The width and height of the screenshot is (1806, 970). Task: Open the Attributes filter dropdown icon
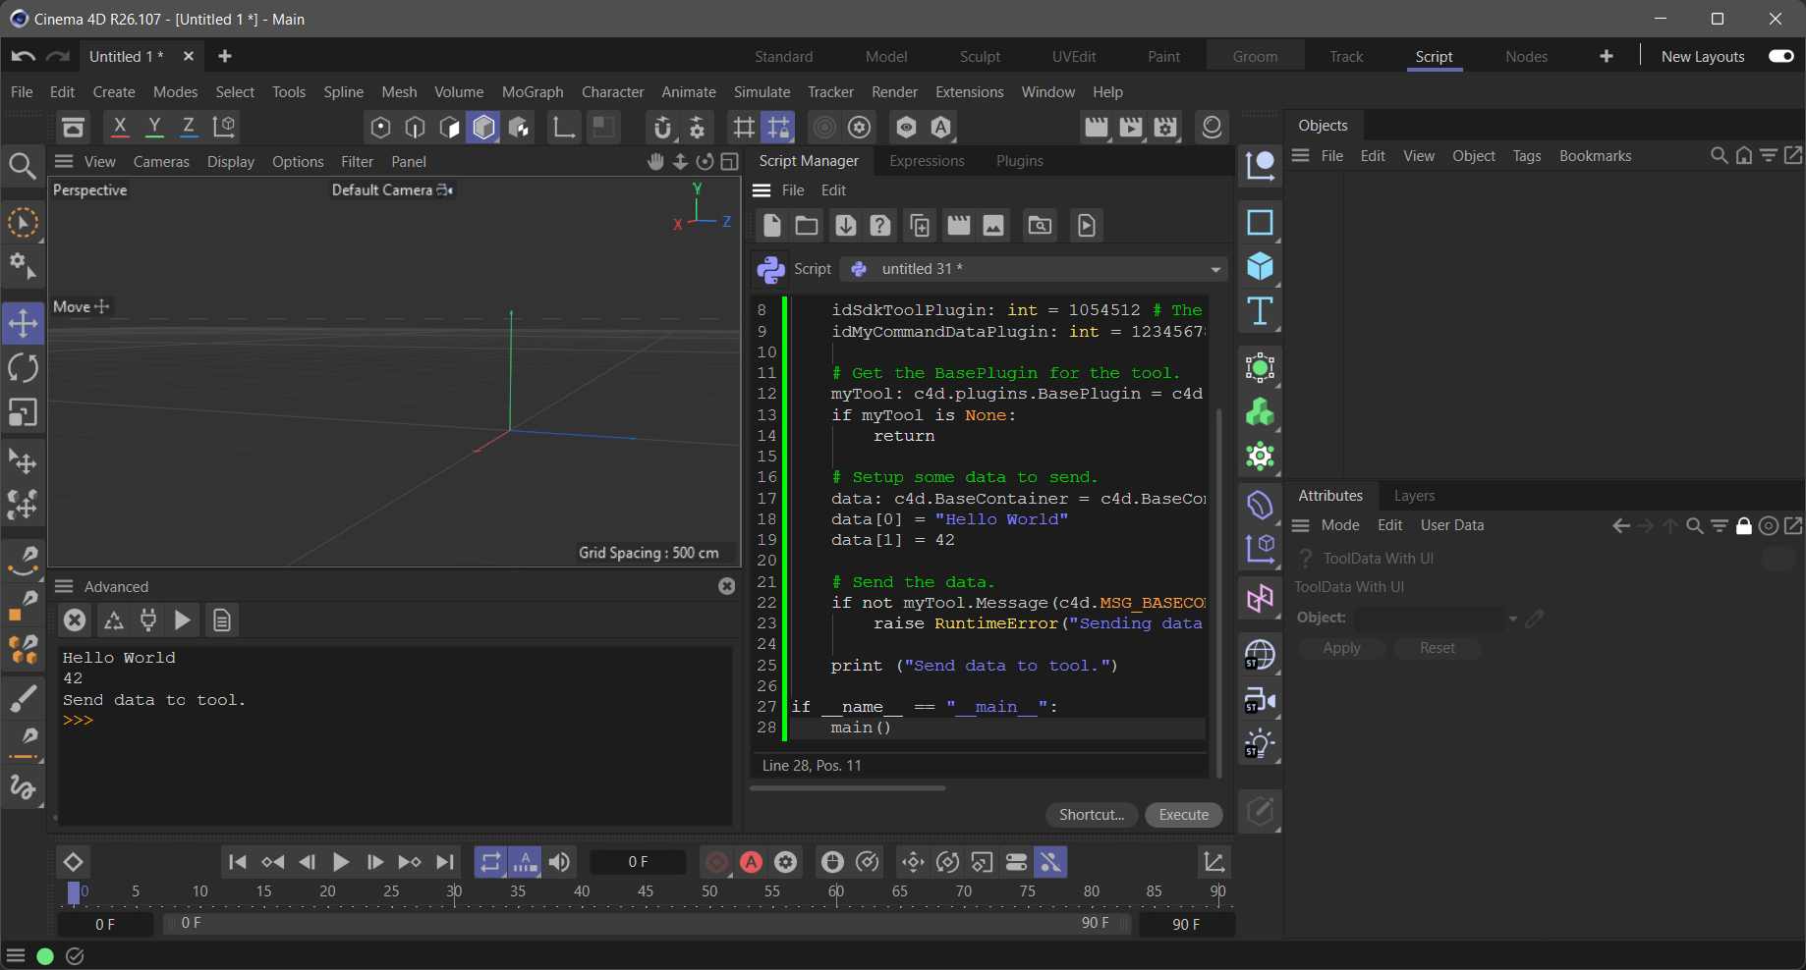1720,525
